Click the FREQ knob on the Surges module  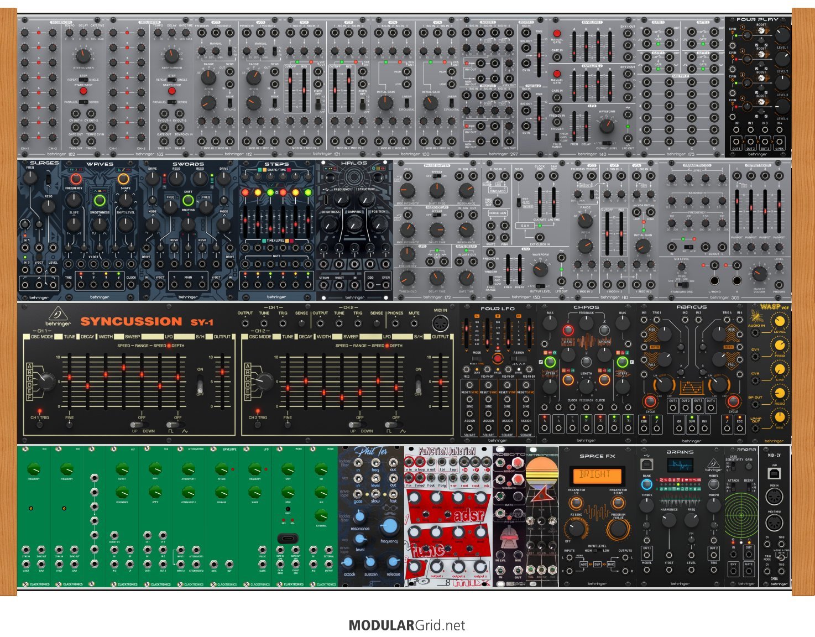30,177
